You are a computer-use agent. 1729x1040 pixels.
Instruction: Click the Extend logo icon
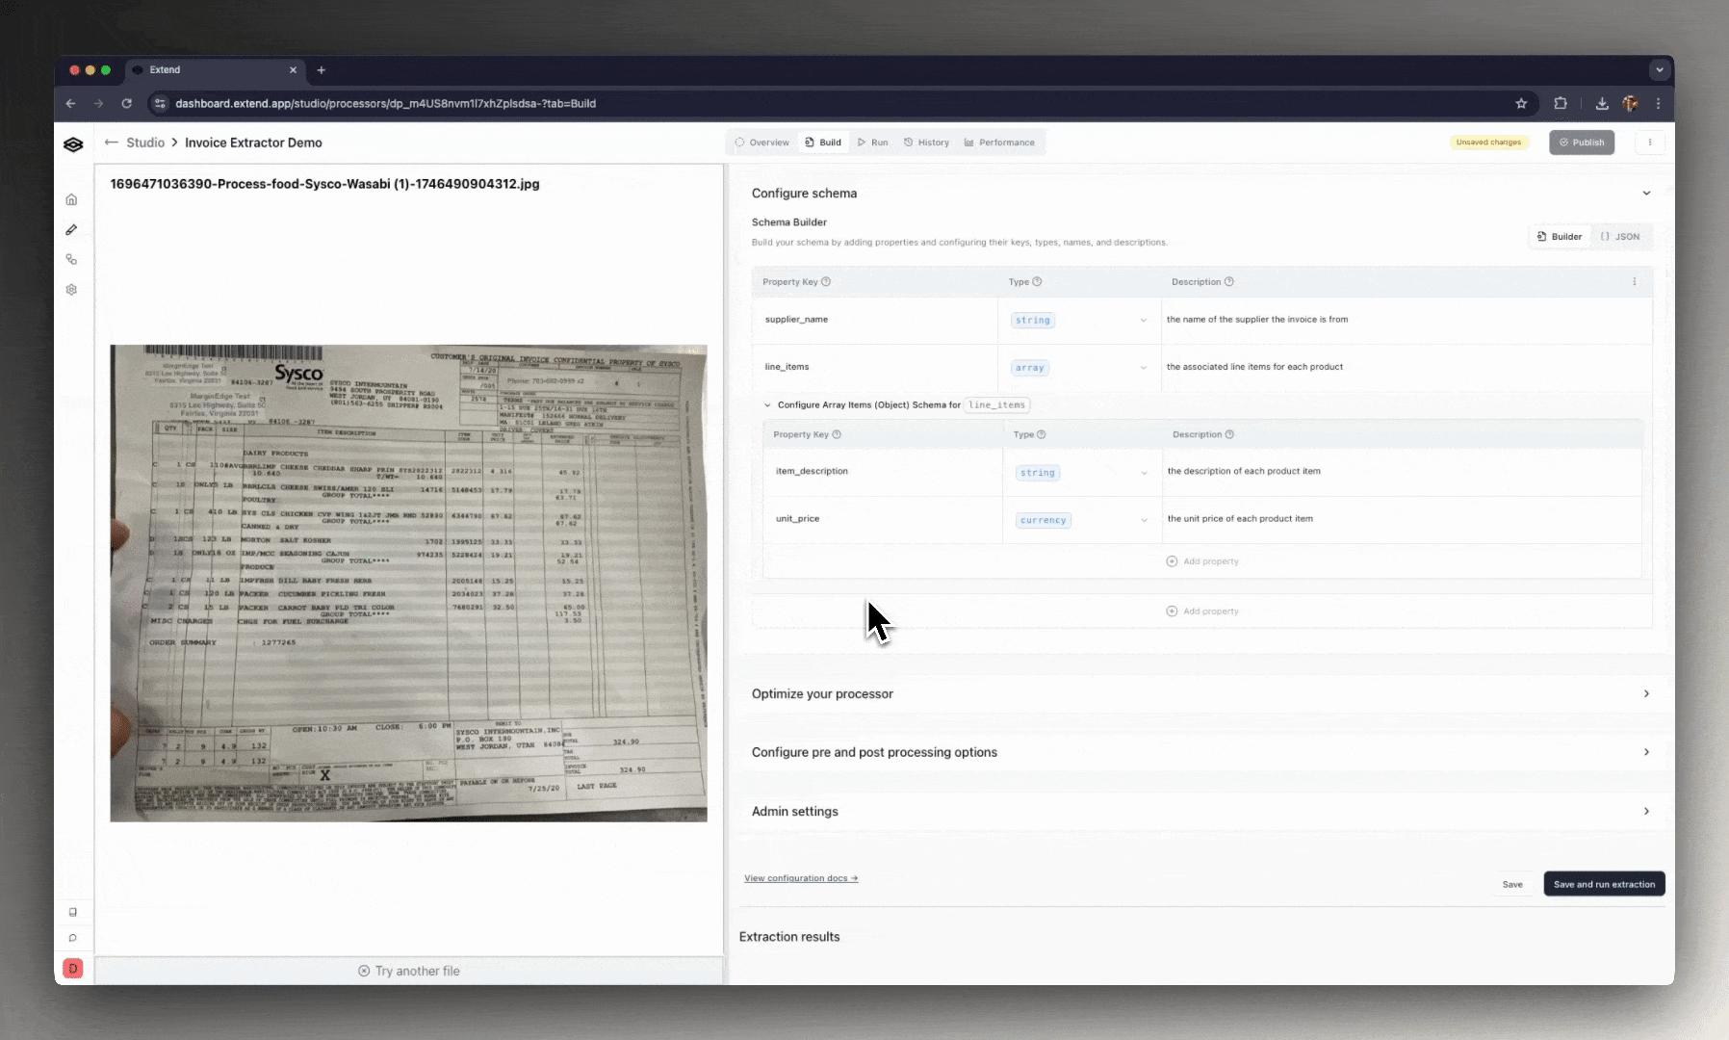click(73, 144)
